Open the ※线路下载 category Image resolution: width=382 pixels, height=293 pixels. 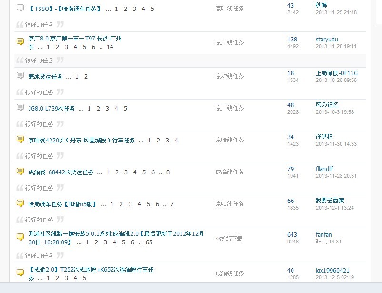coord(229,238)
